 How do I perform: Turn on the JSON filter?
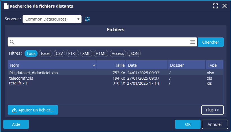[134, 53]
